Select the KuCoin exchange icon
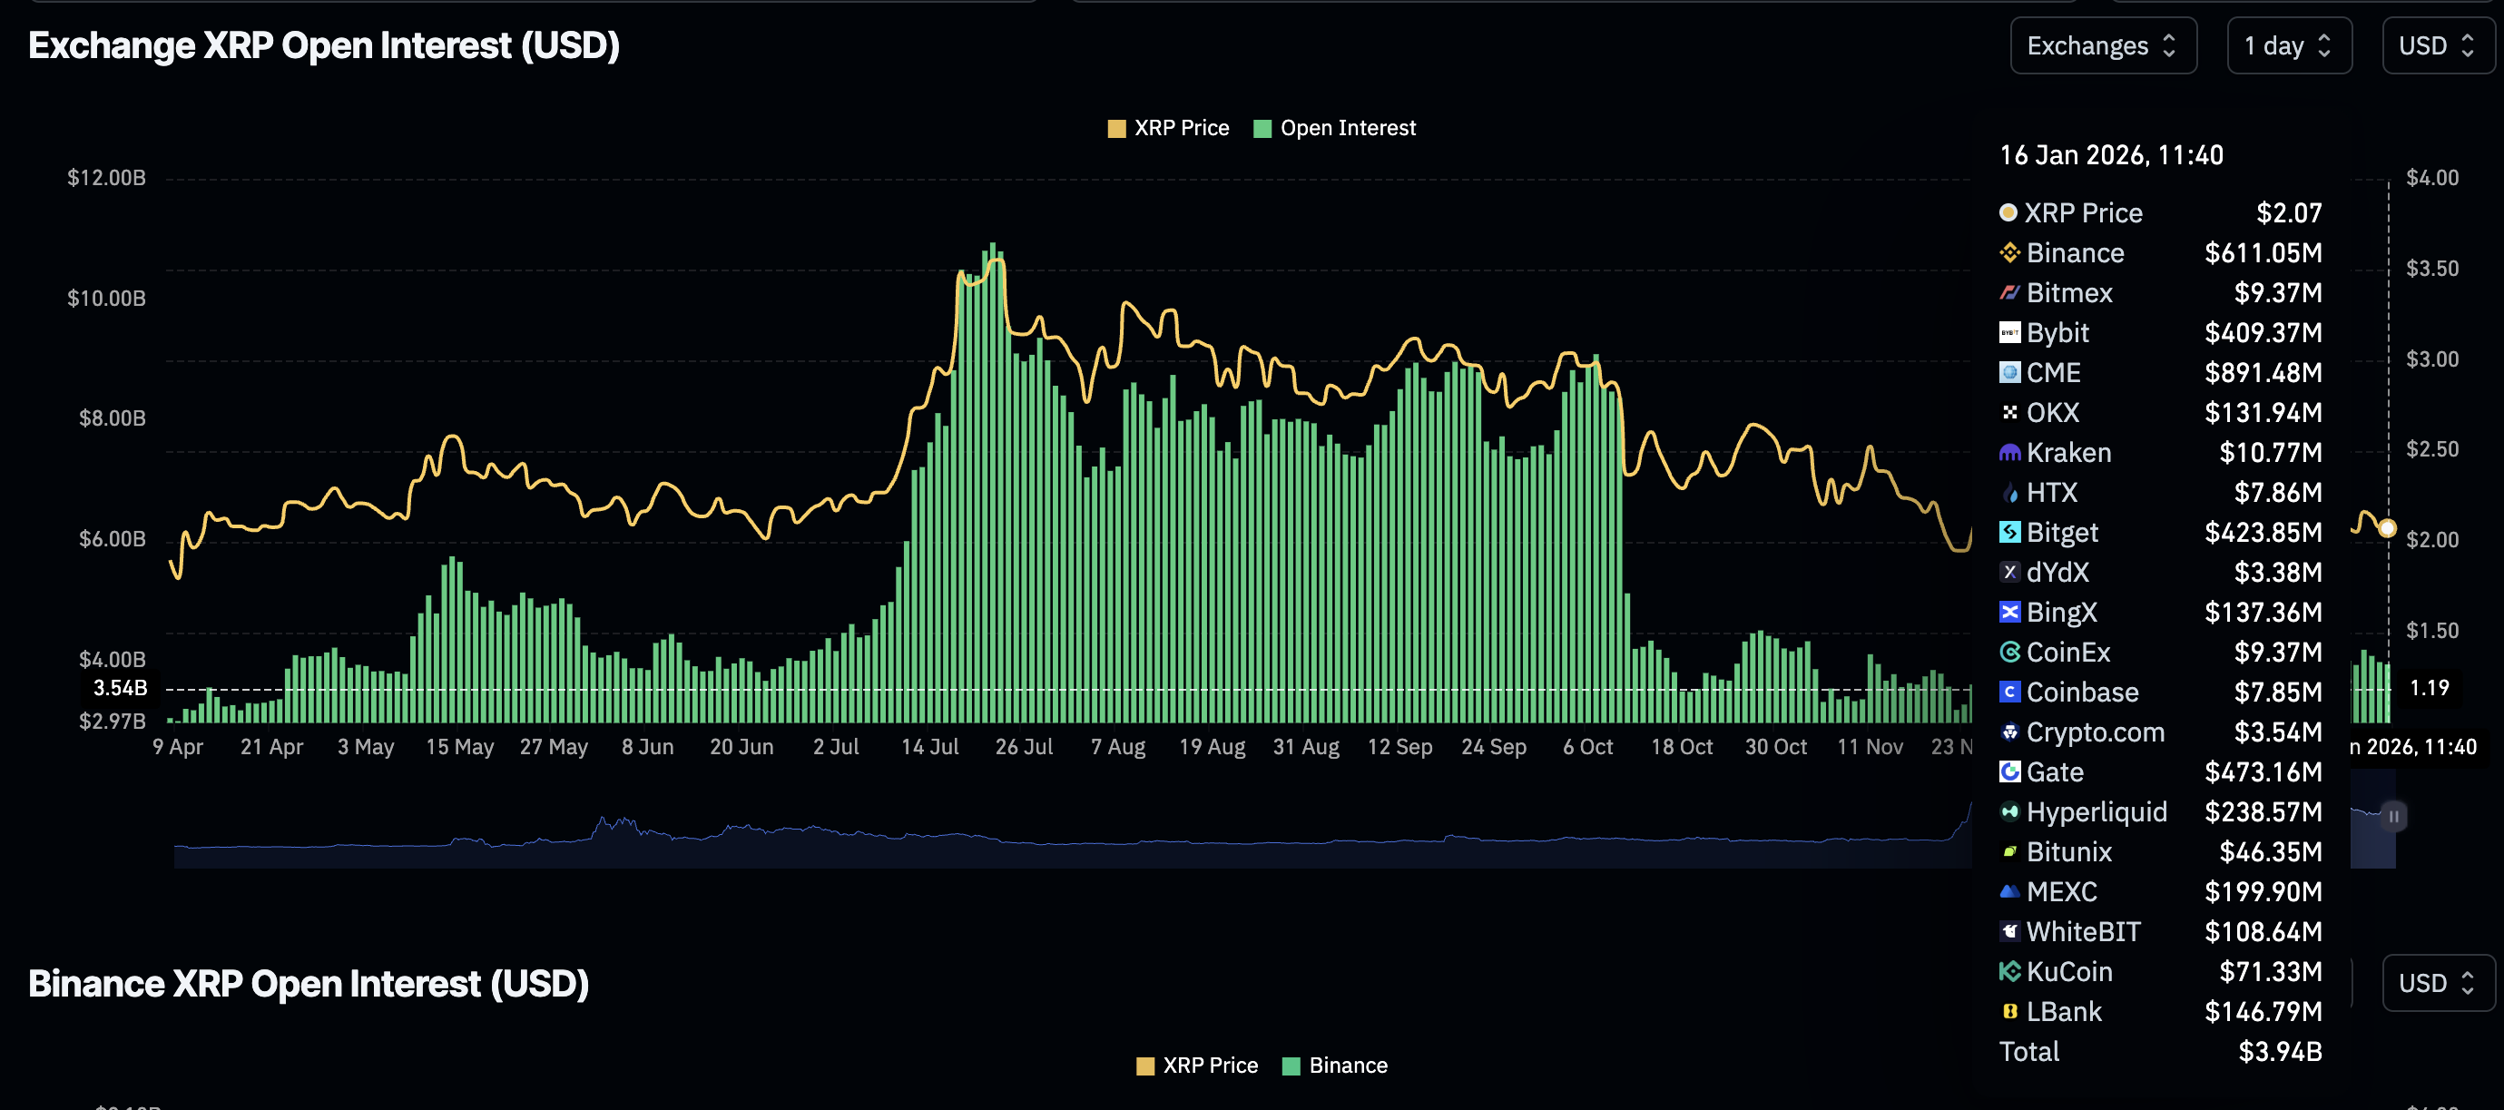This screenshot has height=1110, width=2504. point(2010,972)
